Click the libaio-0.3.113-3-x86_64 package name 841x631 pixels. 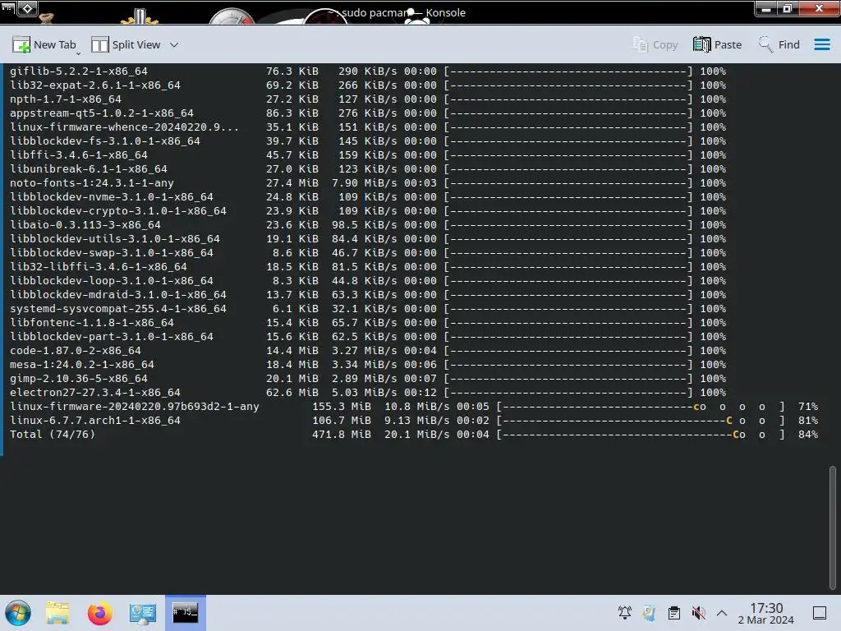coord(85,224)
